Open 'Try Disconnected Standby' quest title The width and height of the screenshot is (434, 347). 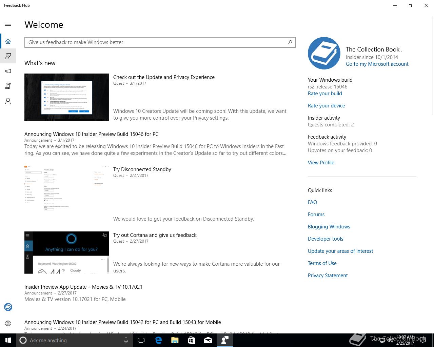tap(142, 169)
